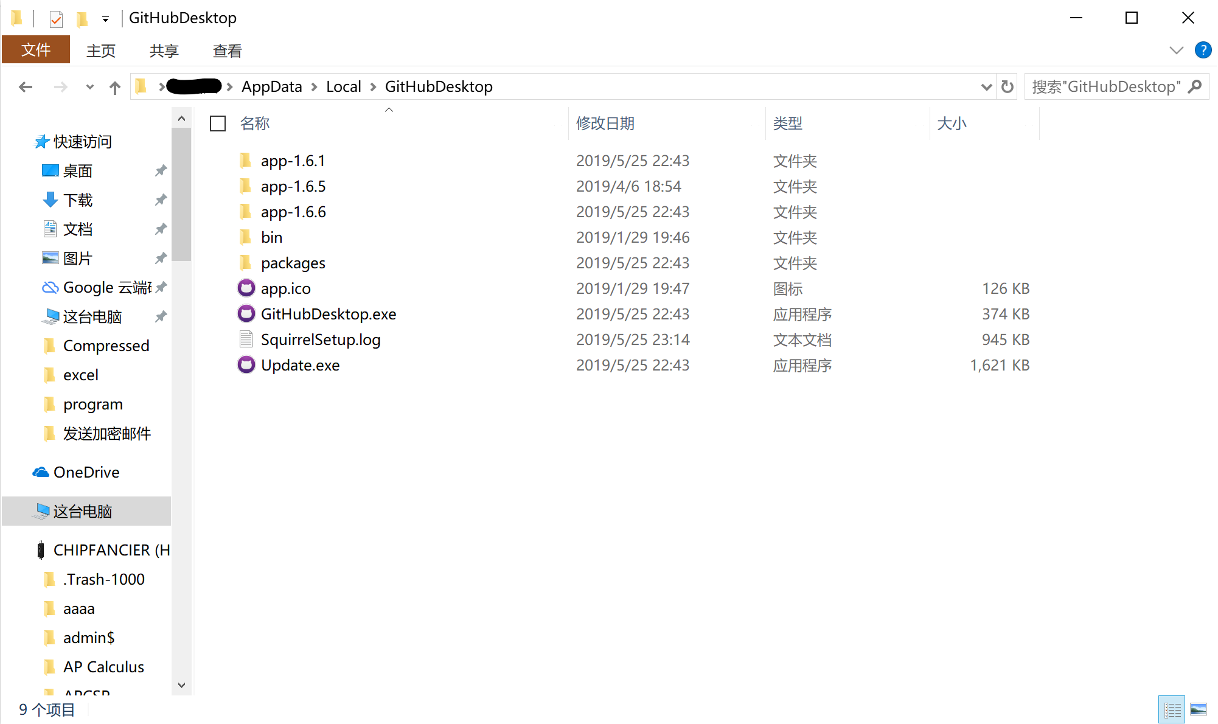Check the select-all checkbox in the header
Image resolution: width=1218 pixels, height=724 pixels.
(x=217, y=123)
